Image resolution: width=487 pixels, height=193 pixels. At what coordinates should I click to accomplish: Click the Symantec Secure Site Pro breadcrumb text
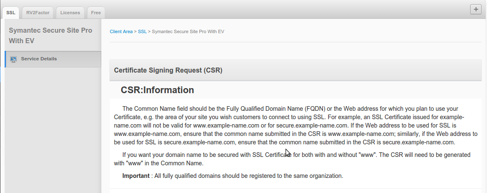pyautogui.click(x=188, y=32)
